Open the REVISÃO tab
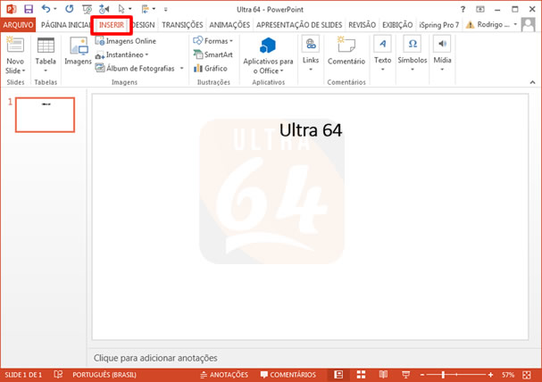The width and height of the screenshot is (542, 382). tap(362, 25)
